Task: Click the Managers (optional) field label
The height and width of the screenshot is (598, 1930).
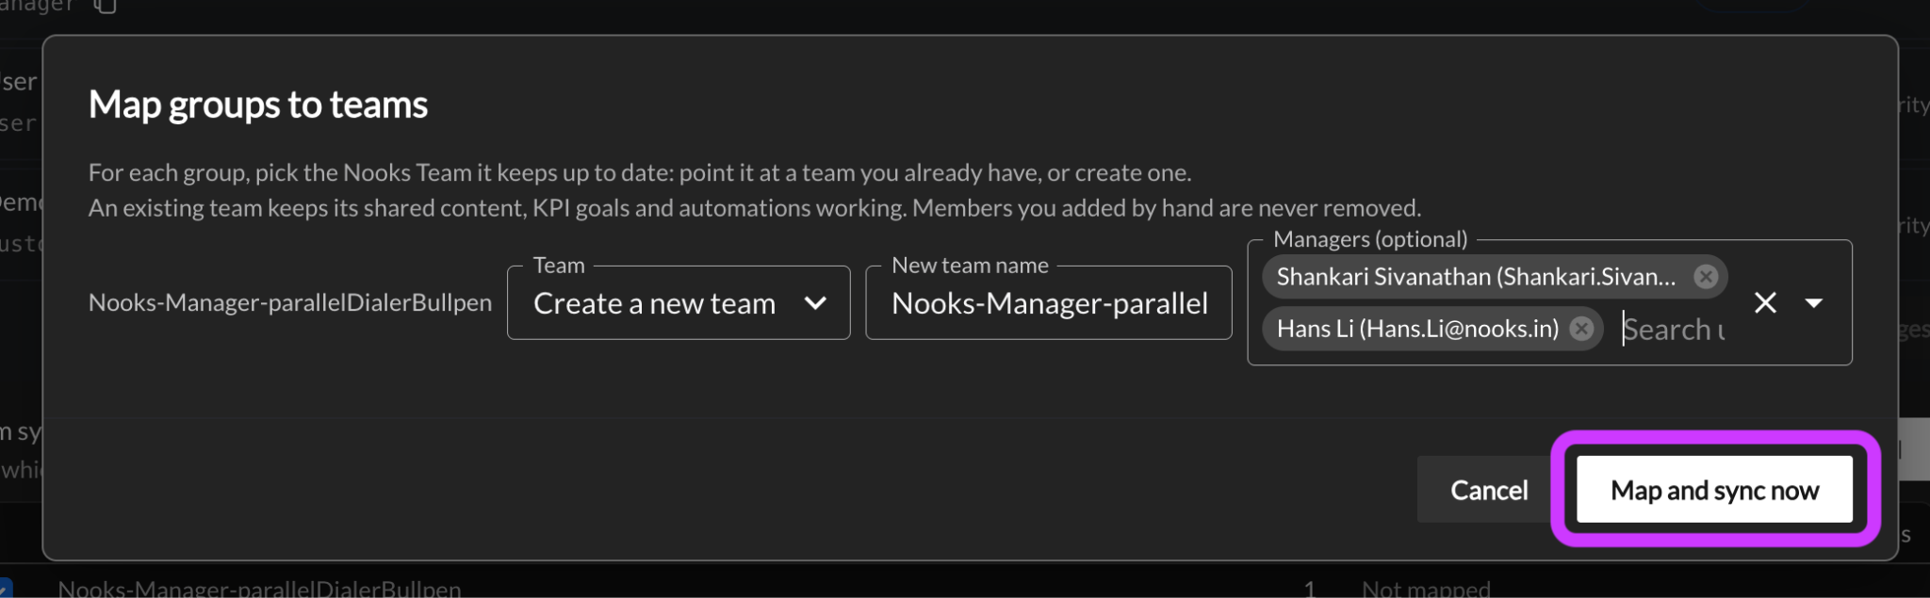Action: point(1370,239)
